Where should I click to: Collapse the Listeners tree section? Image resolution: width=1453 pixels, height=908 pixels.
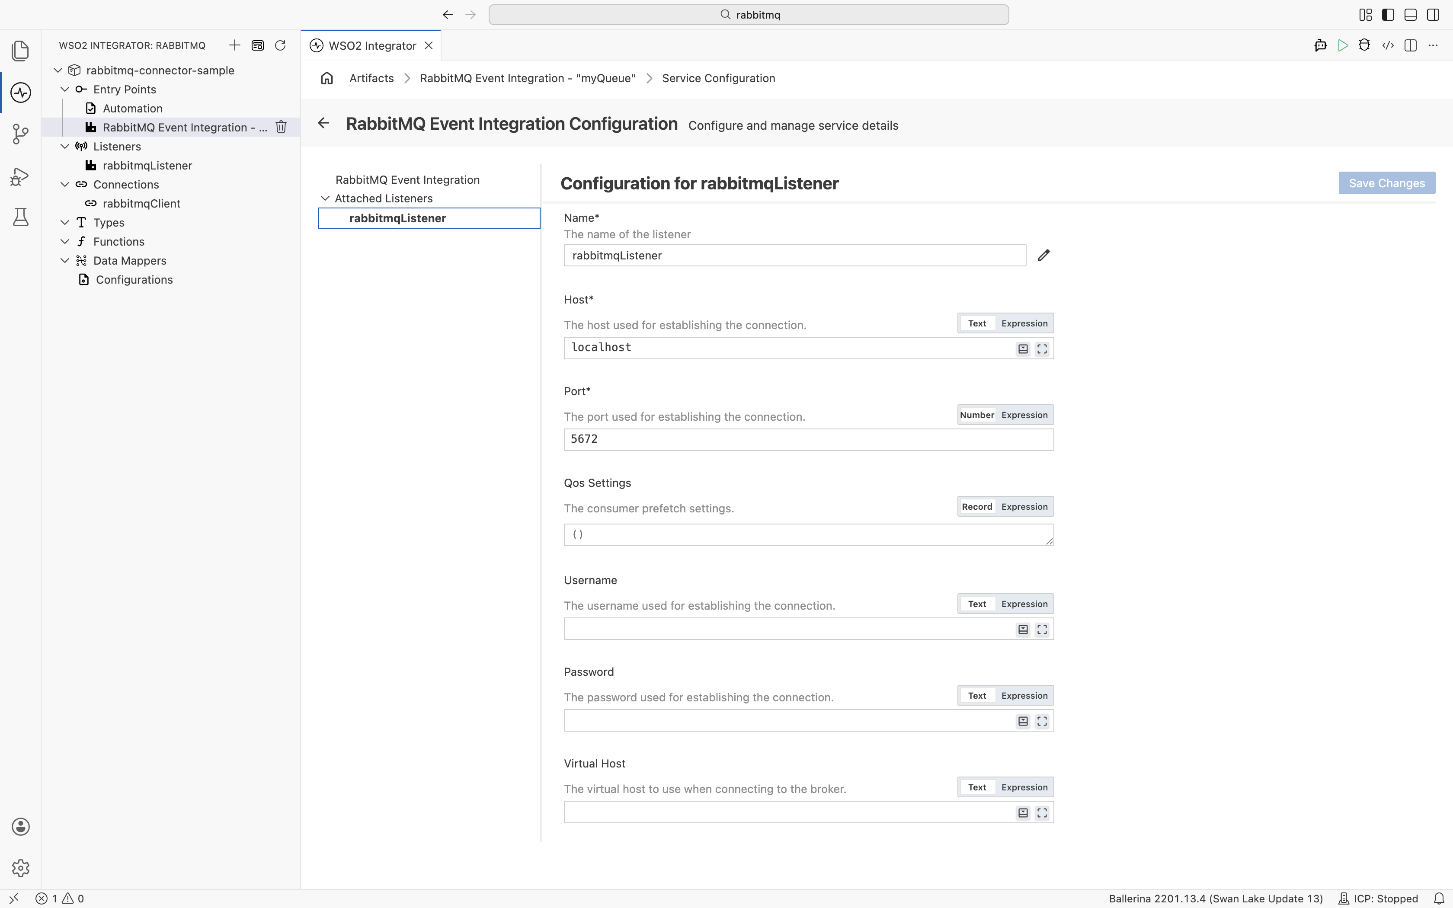click(x=65, y=146)
